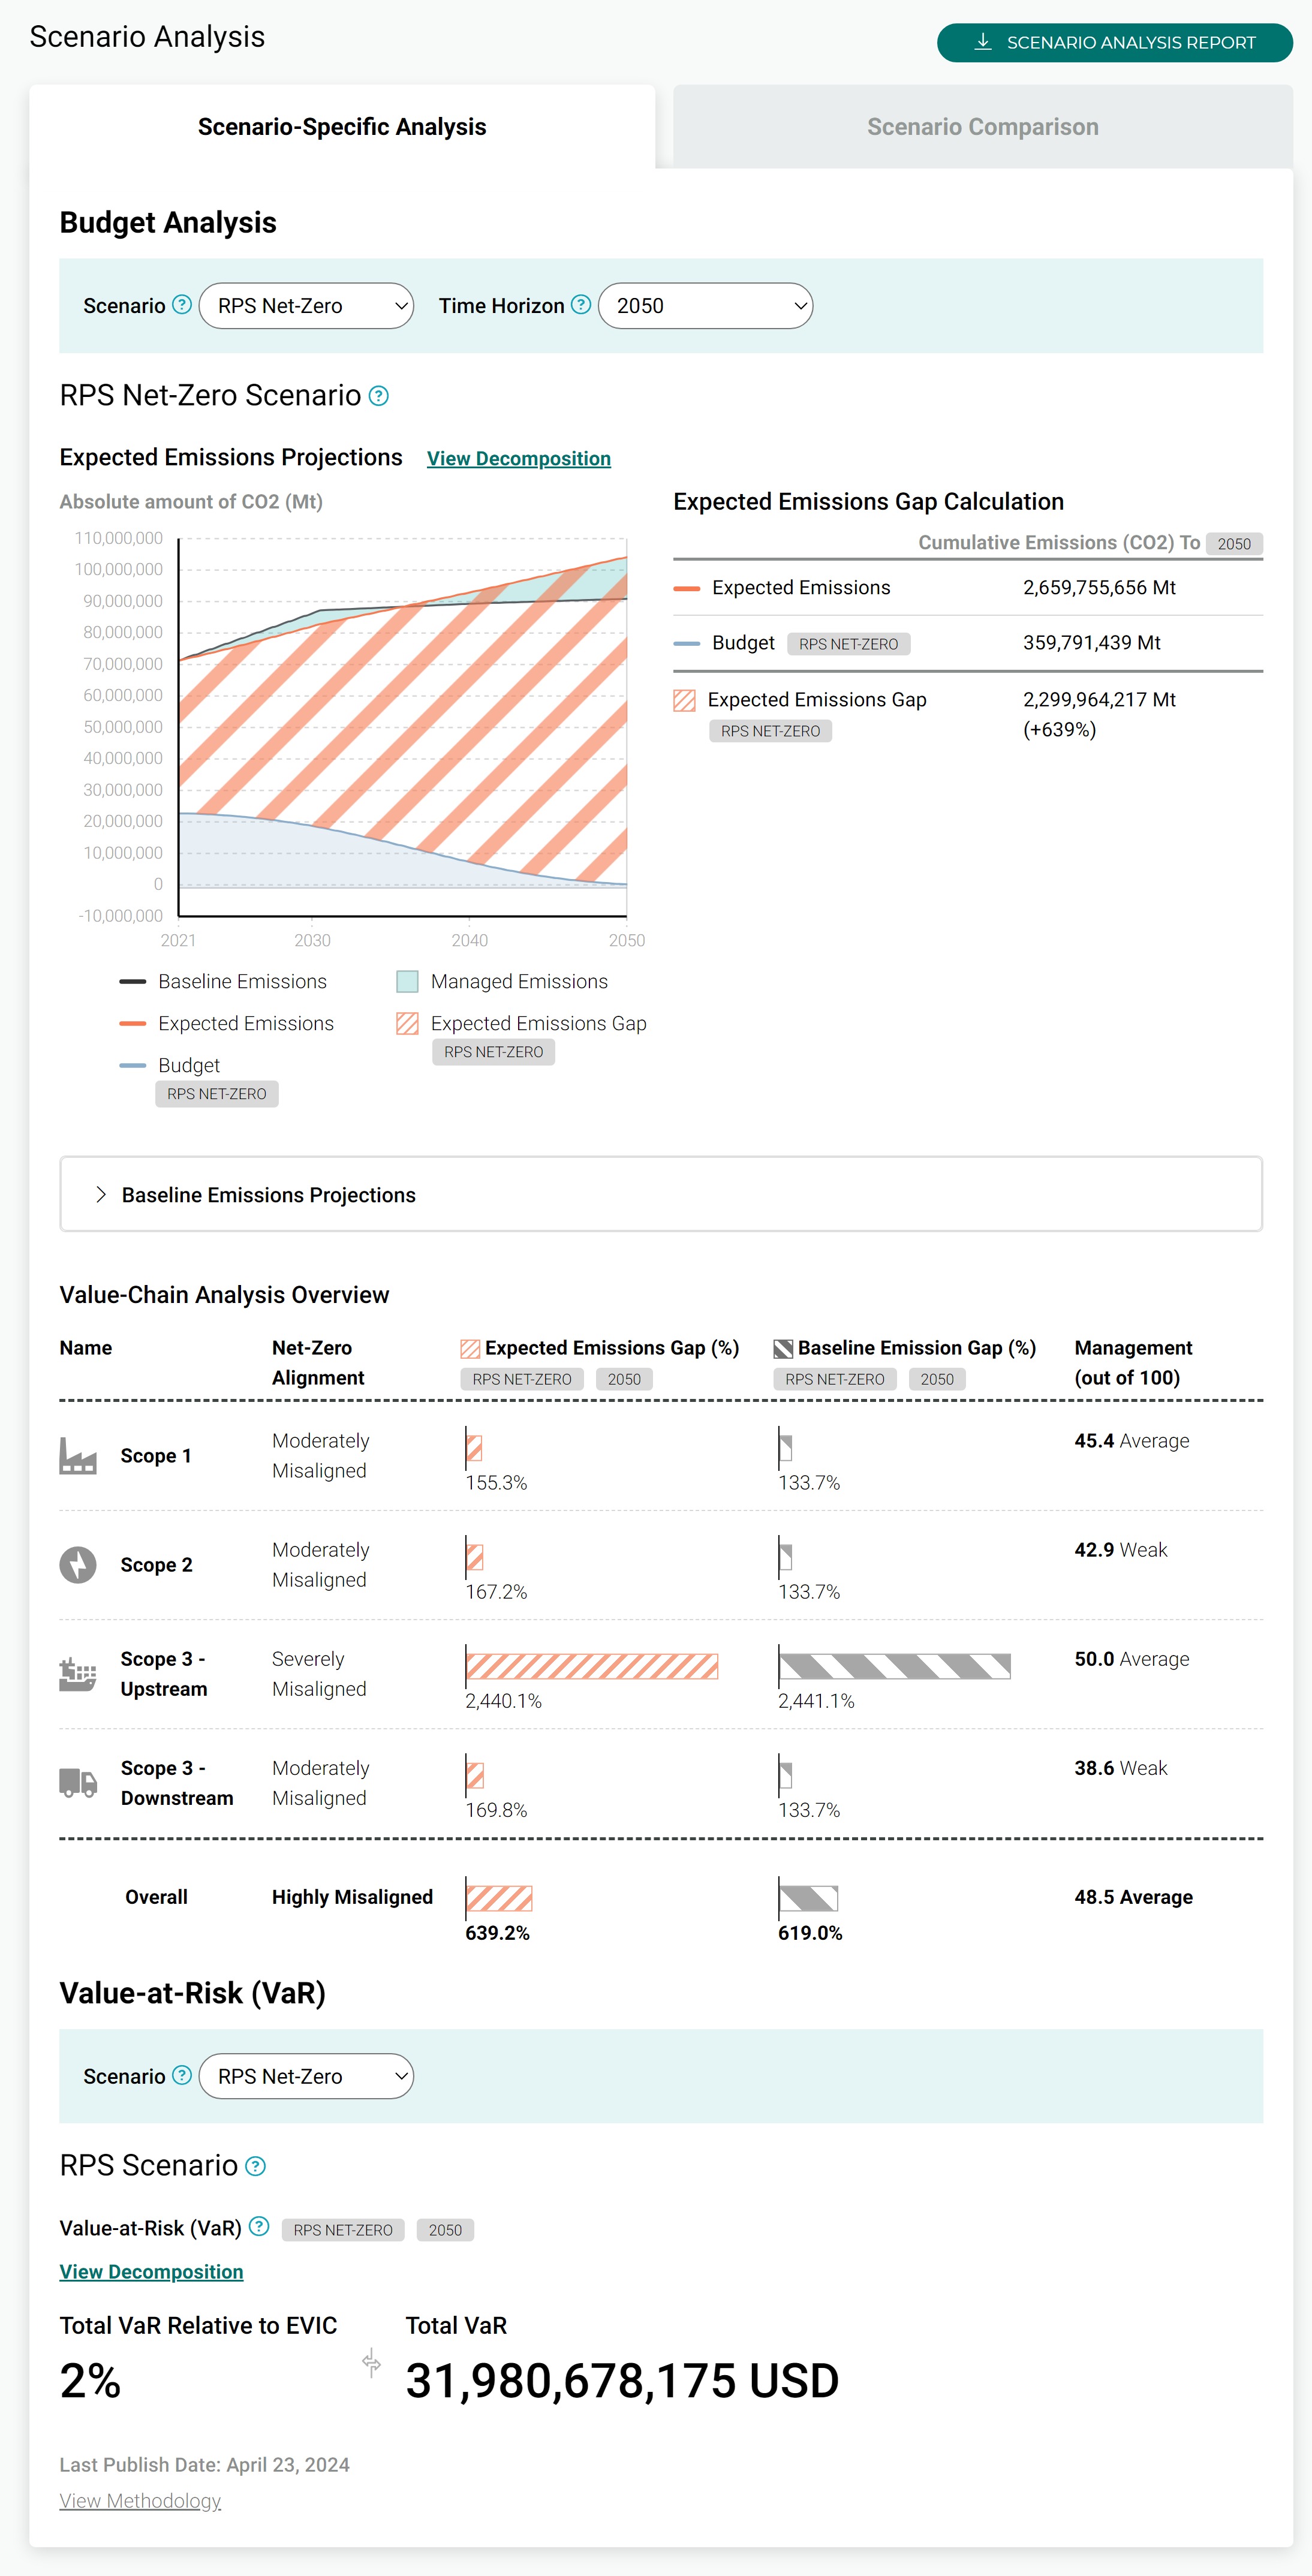This screenshot has width=1312, height=2576.
Task: Select the Scenario-Specific Analysis tab
Action: coord(342,127)
